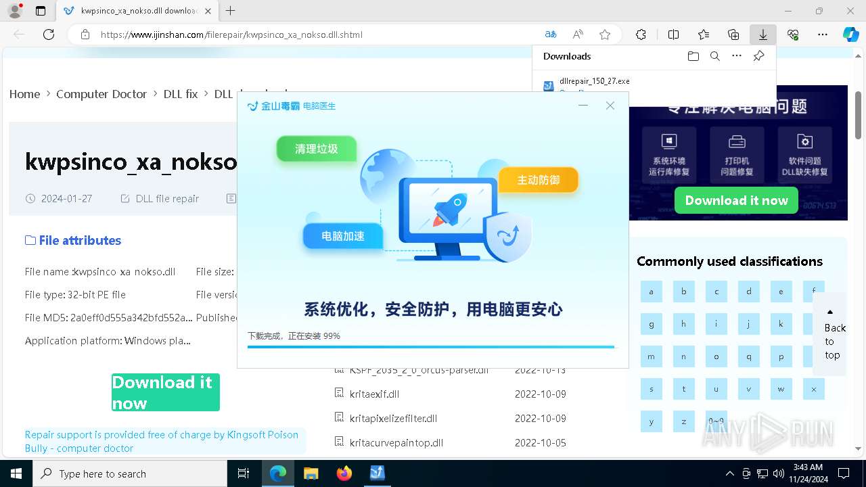The height and width of the screenshot is (487, 866).
Task: Select classification letter q
Action: [x=749, y=356]
